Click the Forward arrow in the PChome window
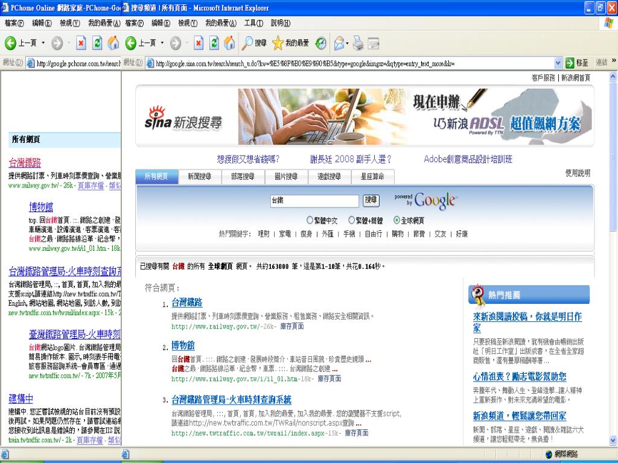This screenshot has width=618, height=463. [x=57, y=43]
